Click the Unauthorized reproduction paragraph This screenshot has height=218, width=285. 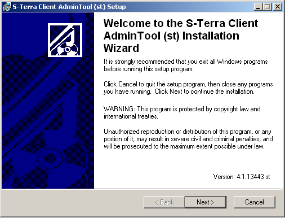tap(188, 139)
